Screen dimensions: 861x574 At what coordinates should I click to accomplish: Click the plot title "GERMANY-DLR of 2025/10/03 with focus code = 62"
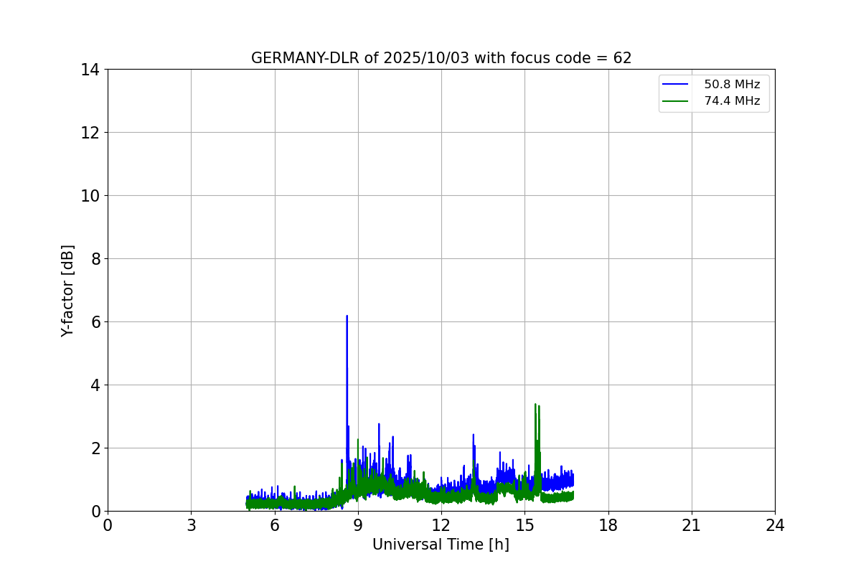pos(441,58)
